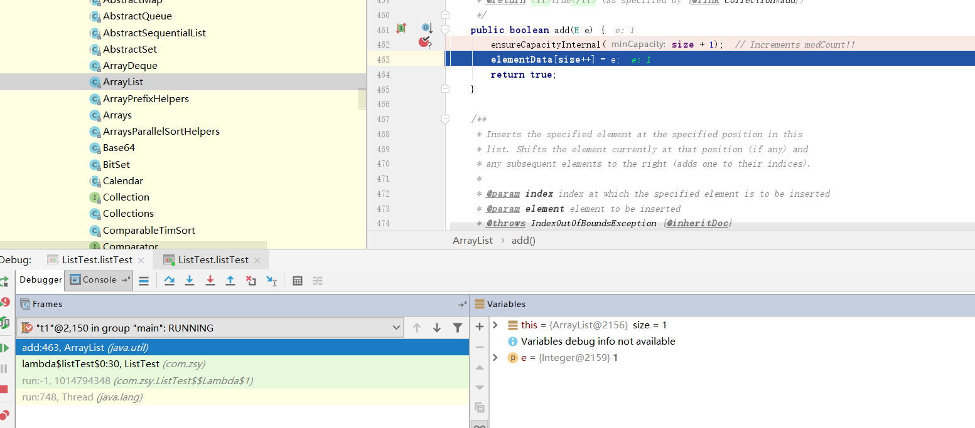Click the Step Over debugger icon
The height and width of the screenshot is (428, 975).
[x=169, y=281]
